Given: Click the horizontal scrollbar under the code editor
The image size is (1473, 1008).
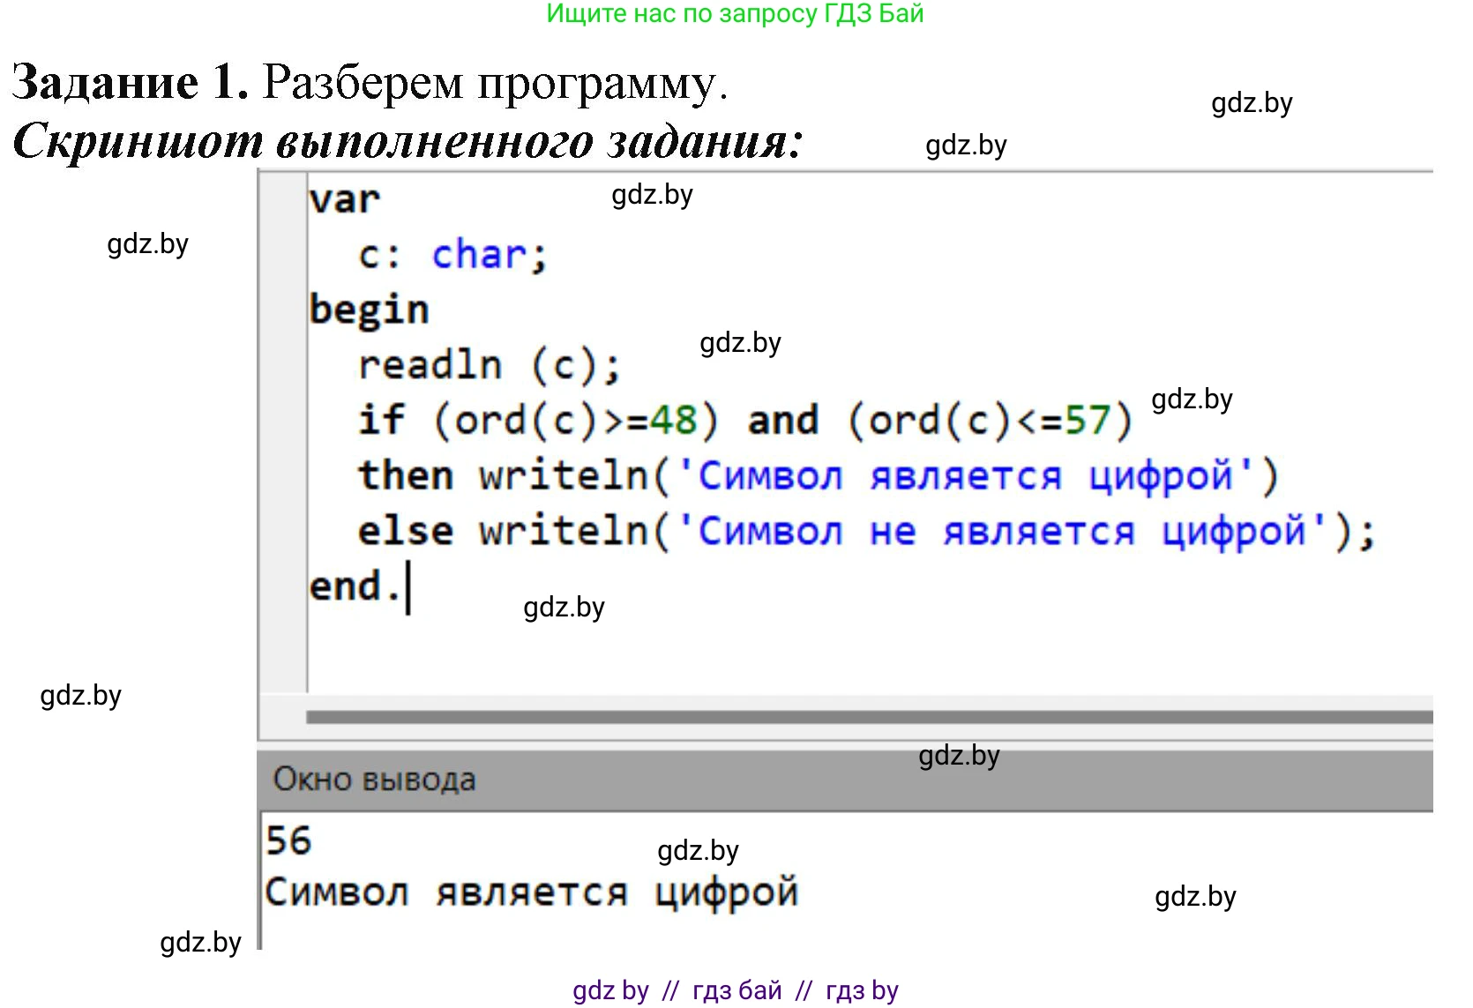Looking at the screenshot, I should coord(869,717).
